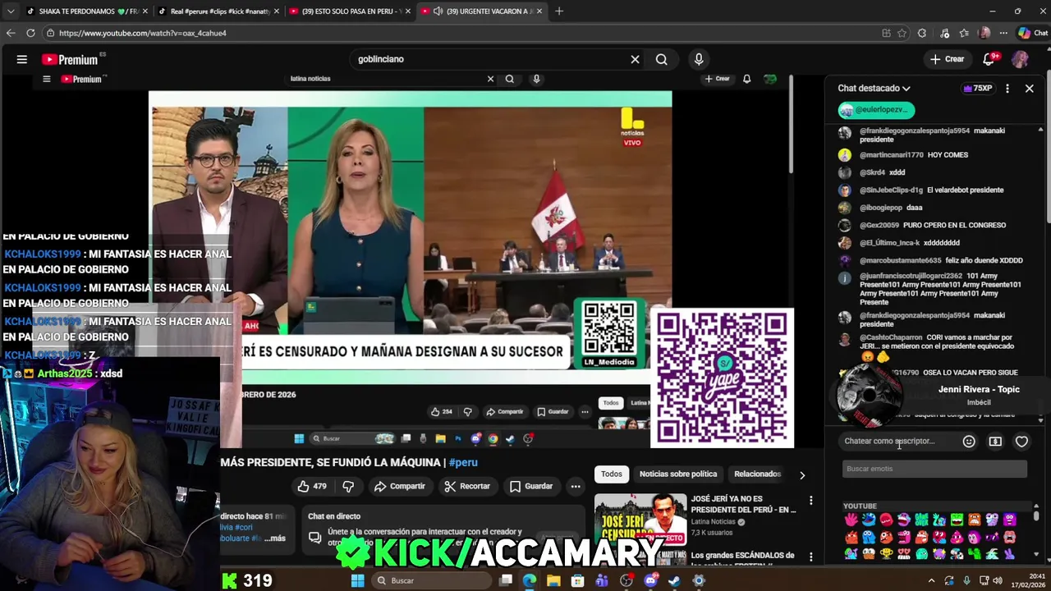Click the #cori hashtag link
This screenshot has width=1051, height=591.
tap(244, 527)
